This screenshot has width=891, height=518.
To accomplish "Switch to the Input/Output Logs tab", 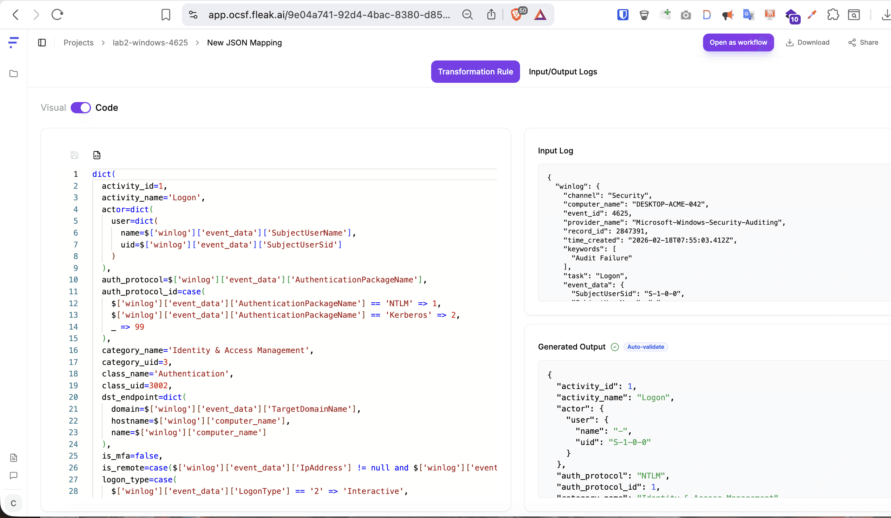I will 562,72.
